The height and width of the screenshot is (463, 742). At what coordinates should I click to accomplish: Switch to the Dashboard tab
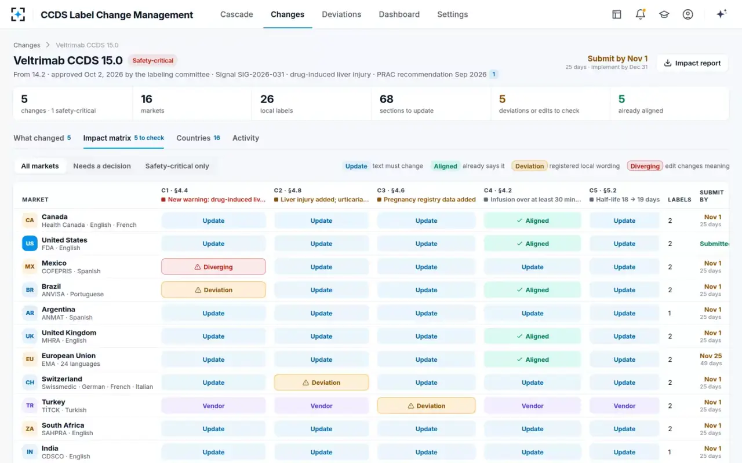(399, 14)
